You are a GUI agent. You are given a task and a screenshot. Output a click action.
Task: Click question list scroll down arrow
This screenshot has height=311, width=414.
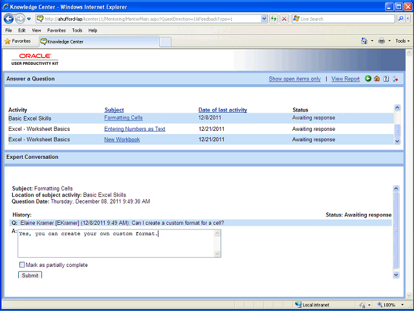point(397,141)
